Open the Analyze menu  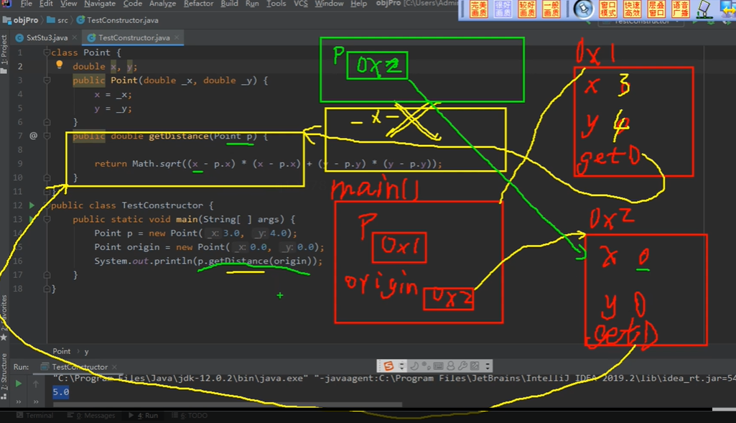pyautogui.click(x=162, y=4)
